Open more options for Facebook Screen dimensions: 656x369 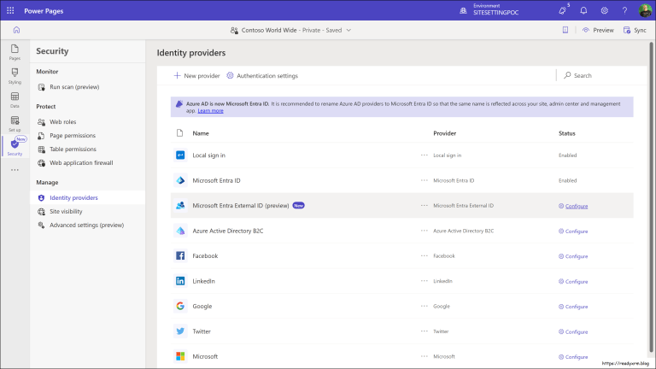(425, 255)
